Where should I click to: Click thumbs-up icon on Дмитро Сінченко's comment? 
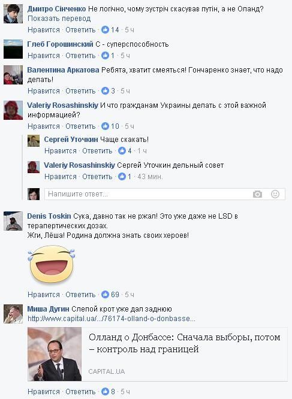point(105,30)
